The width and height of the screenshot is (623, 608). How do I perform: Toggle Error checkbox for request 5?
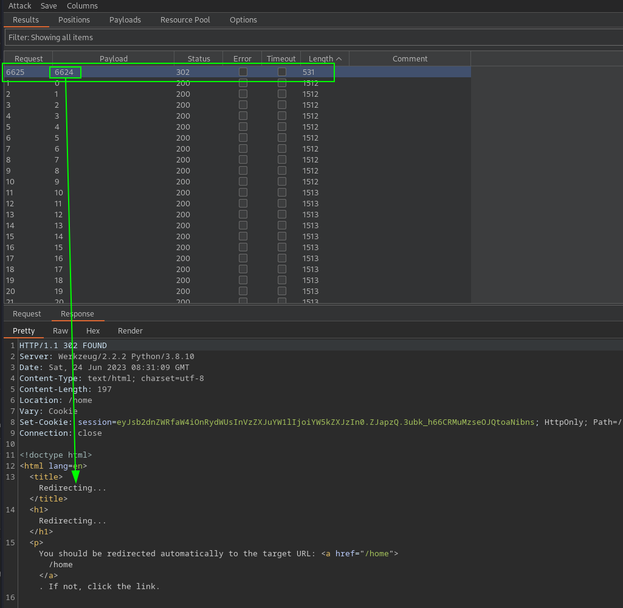243,127
